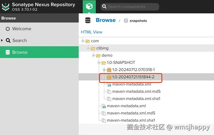The image size is (214, 135).
Task: Click XML icon of maven-metadata.xml under 1.0-SNAPSHOT
Action: coord(109,84)
